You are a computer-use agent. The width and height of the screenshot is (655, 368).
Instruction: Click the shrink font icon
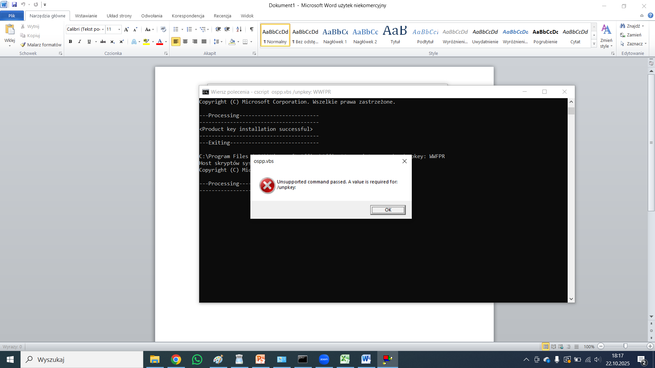(x=135, y=29)
